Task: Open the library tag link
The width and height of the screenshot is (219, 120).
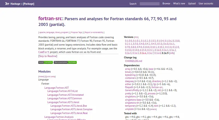Action: point(57,32)
